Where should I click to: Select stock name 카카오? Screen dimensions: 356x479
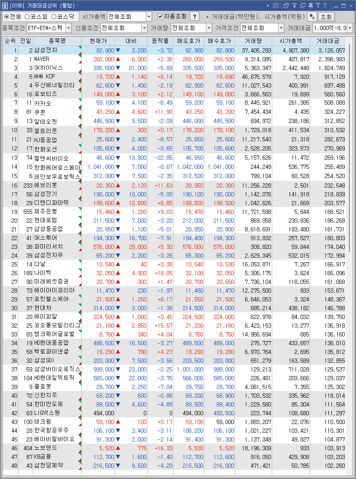(43, 103)
